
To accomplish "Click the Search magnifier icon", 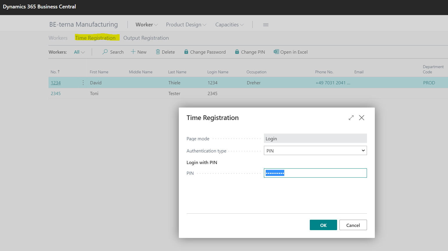I will coord(105,52).
